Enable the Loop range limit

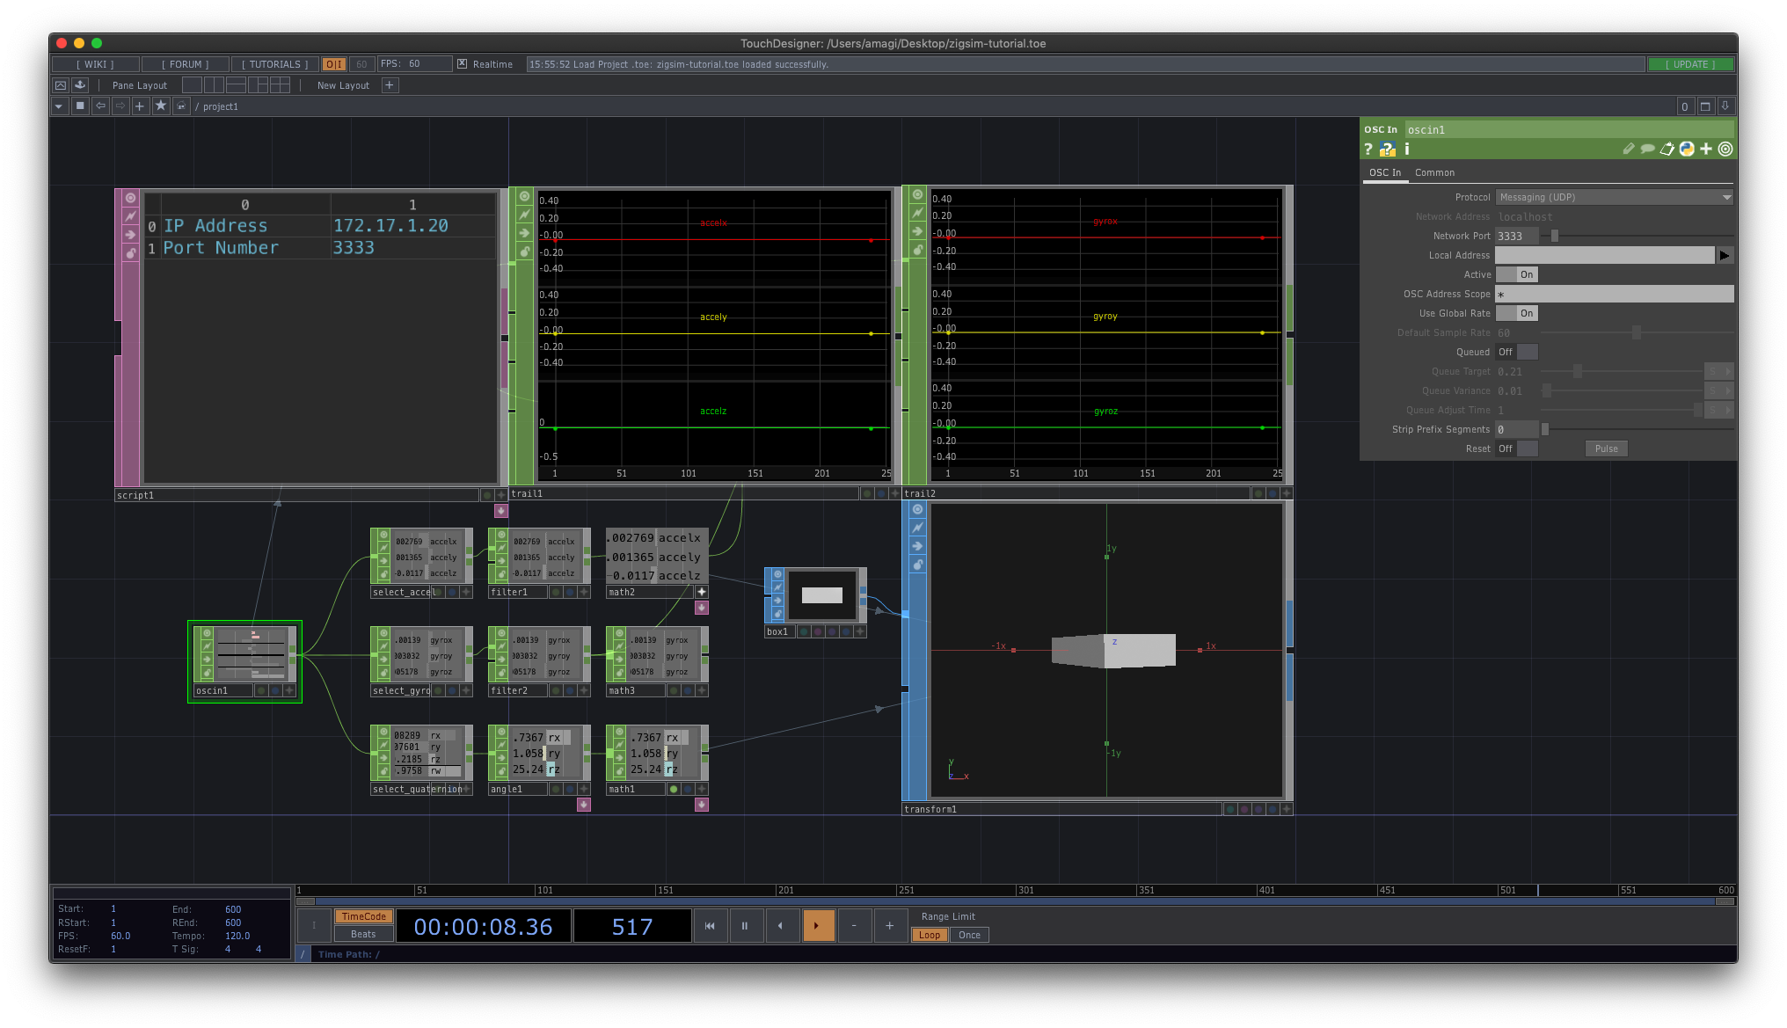coord(930,935)
